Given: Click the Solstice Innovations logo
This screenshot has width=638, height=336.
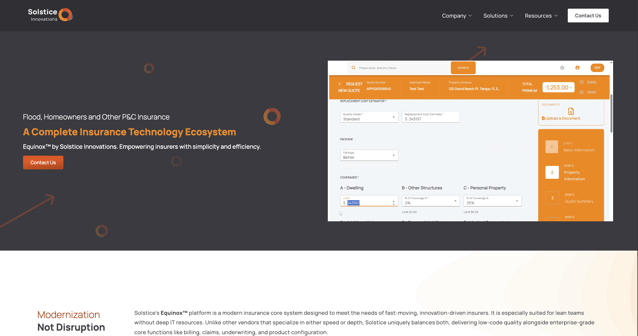Looking at the screenshot, I should [50, 15].
